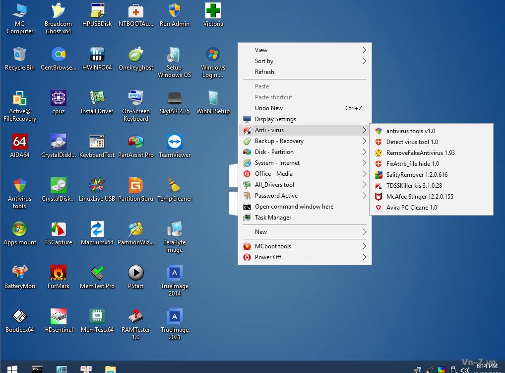
Task: Open LinuxLive USB desktop icon
Action: tap(97, 190)
